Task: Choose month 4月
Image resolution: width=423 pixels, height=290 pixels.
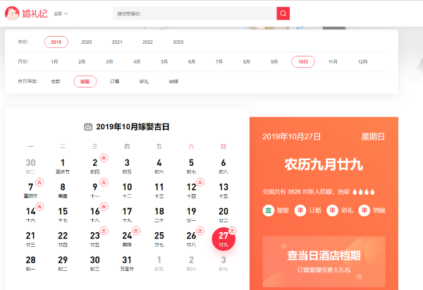Action: 137,61
